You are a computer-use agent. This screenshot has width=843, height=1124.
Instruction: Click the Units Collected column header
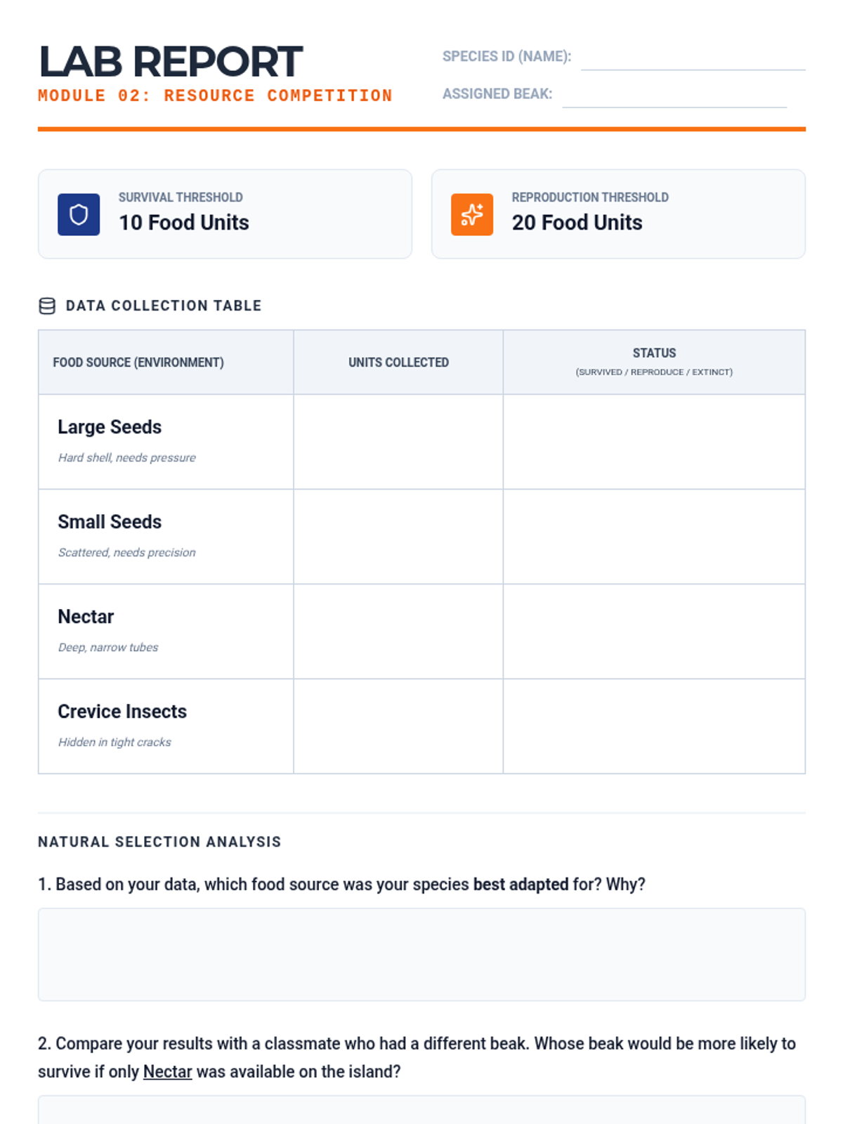pos(398,362)
